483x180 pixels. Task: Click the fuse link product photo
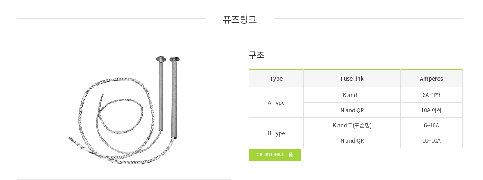point(124,114)
